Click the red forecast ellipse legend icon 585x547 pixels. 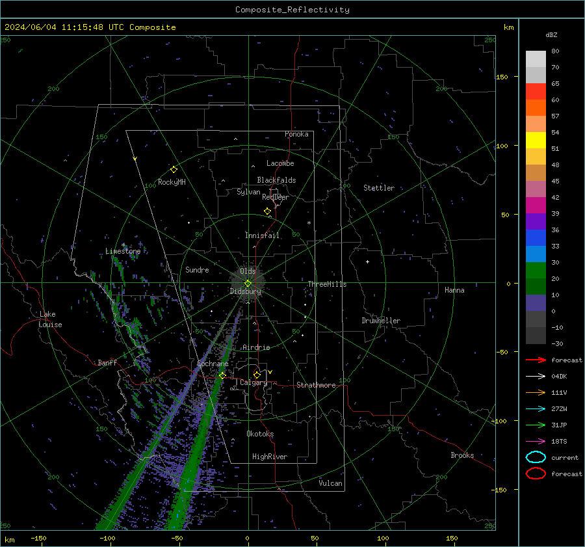(x=536, y=474)
